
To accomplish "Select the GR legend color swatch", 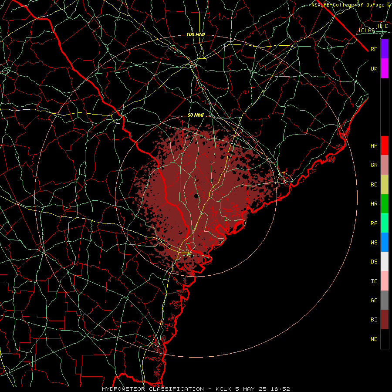I will (385, 165).
